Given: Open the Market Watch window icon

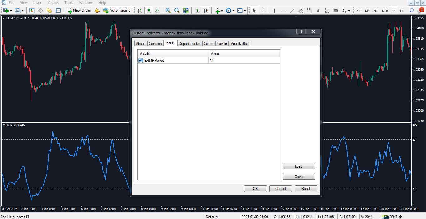Looking at the screenshot, I should pos(32,11).
